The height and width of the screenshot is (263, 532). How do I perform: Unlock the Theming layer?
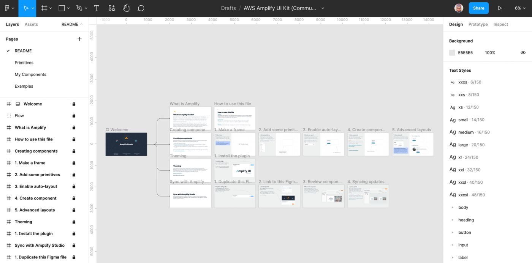coord(74,222)
